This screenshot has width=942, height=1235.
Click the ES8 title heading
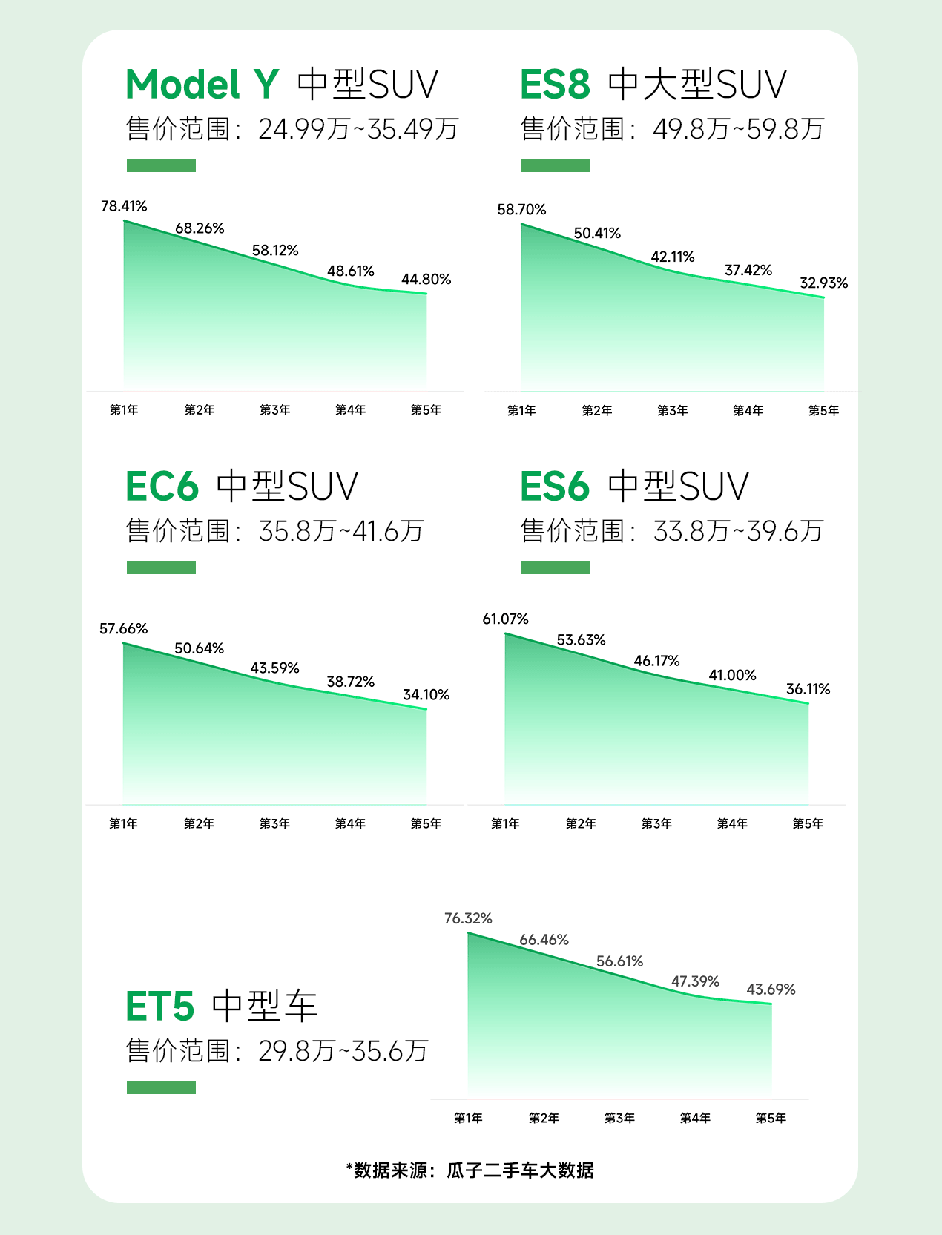click(555, 84)
